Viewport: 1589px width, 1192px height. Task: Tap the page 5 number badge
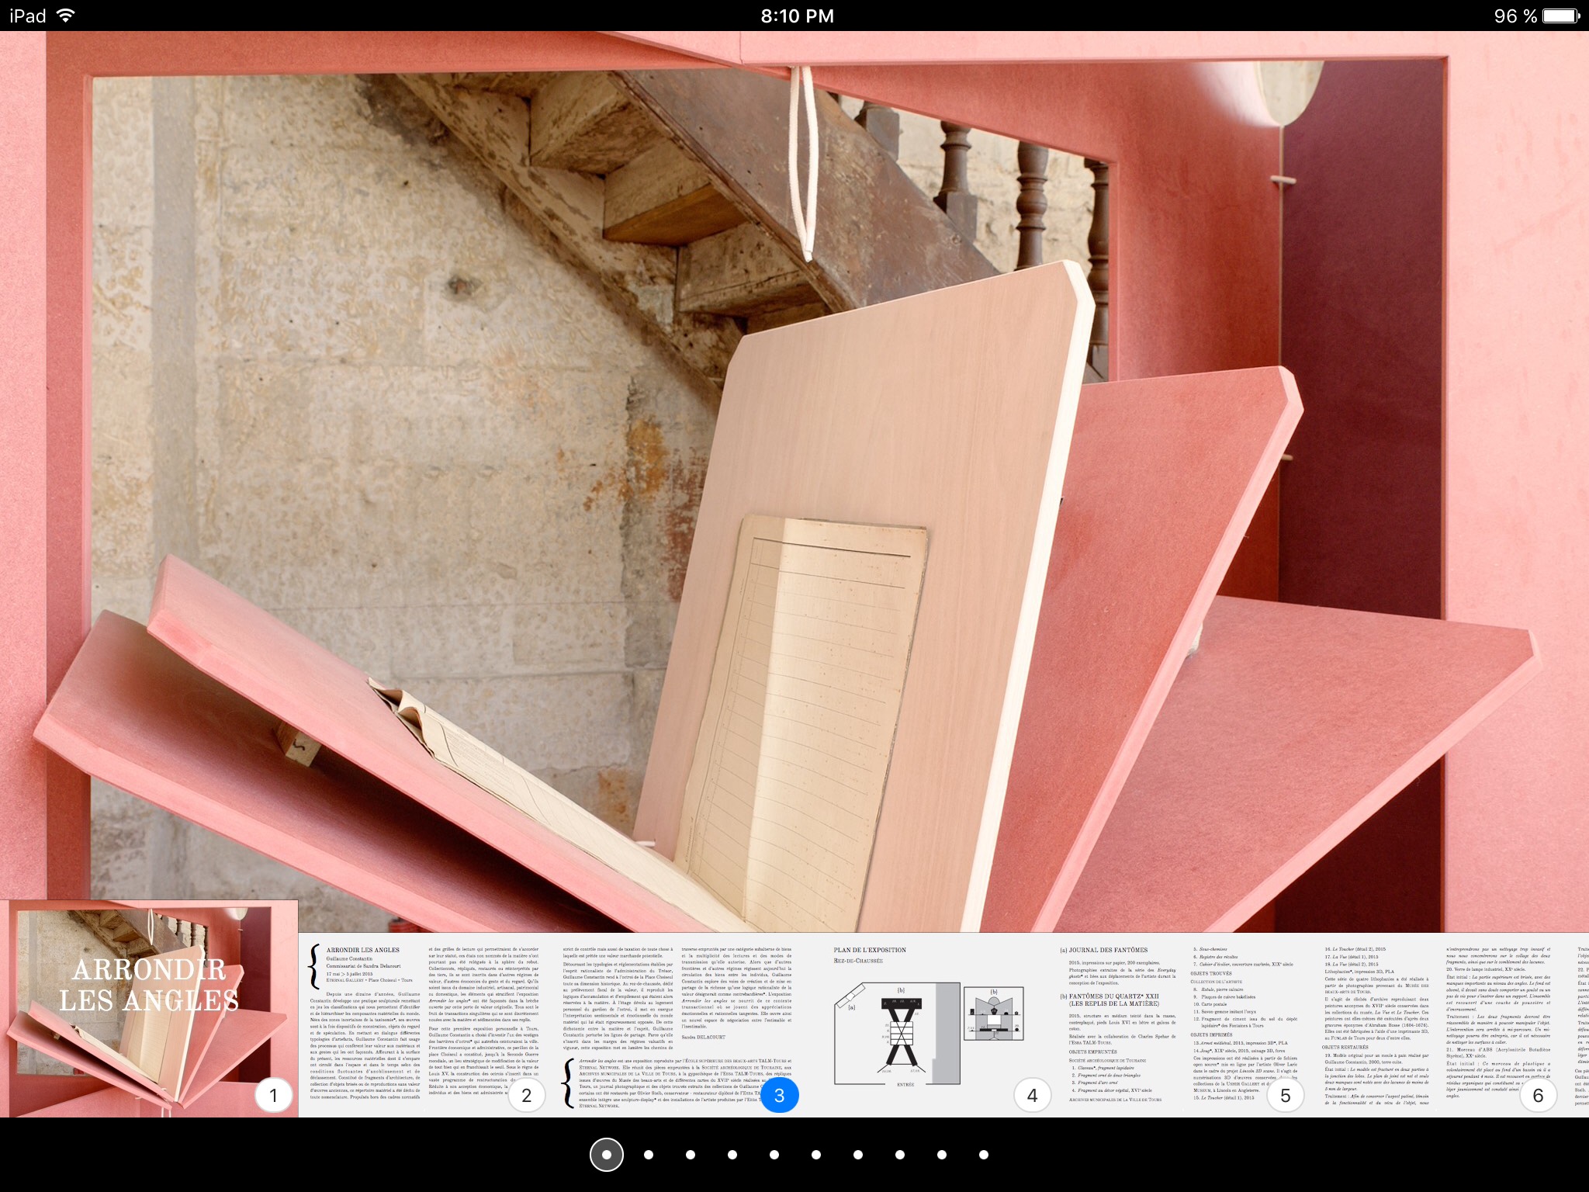coord(1285,1095)
